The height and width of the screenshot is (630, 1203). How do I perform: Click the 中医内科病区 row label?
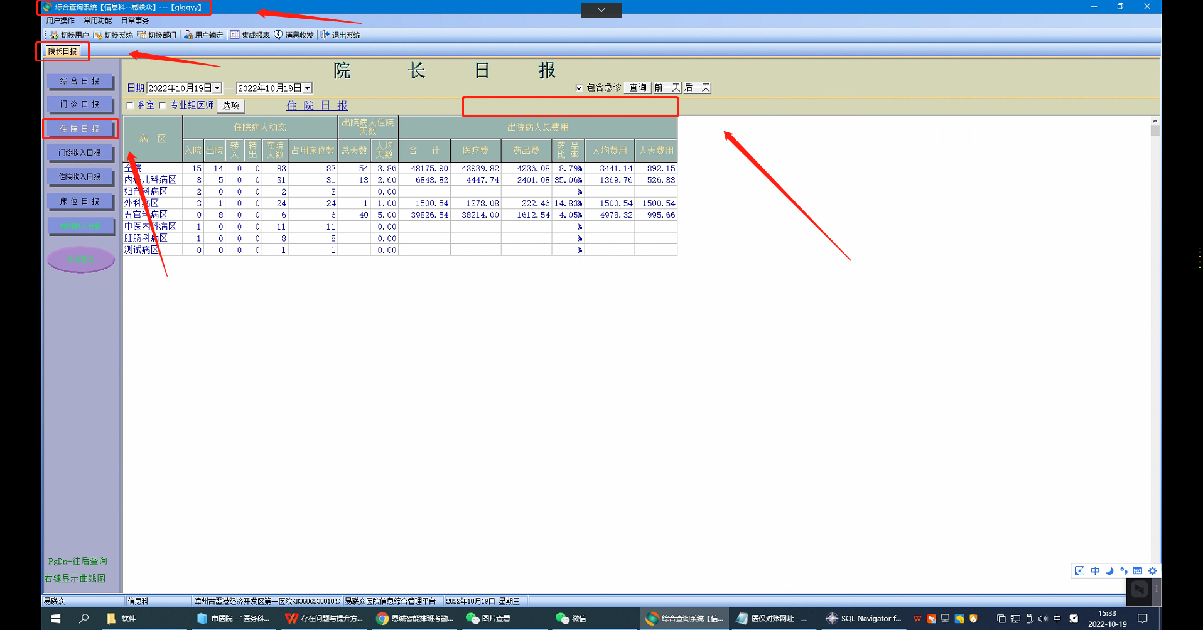pyautogui.click(x=150, y=227)
